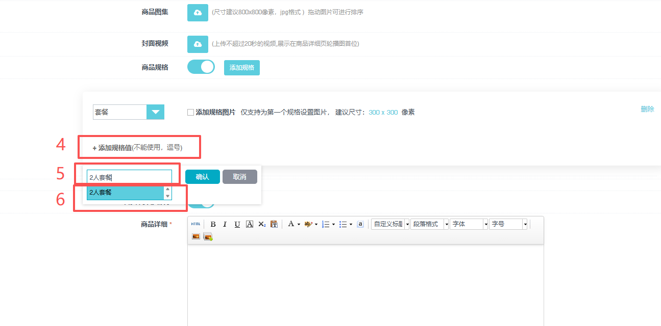Viewport: 661px width, 326px height.
Task: Click the spec value input field
Action: tap(129, 177)
